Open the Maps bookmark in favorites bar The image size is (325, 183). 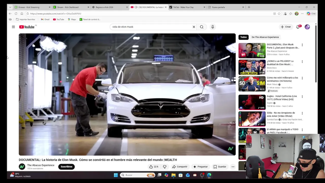72,19
